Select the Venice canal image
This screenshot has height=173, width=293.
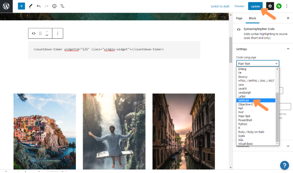[x=183, y=131]
